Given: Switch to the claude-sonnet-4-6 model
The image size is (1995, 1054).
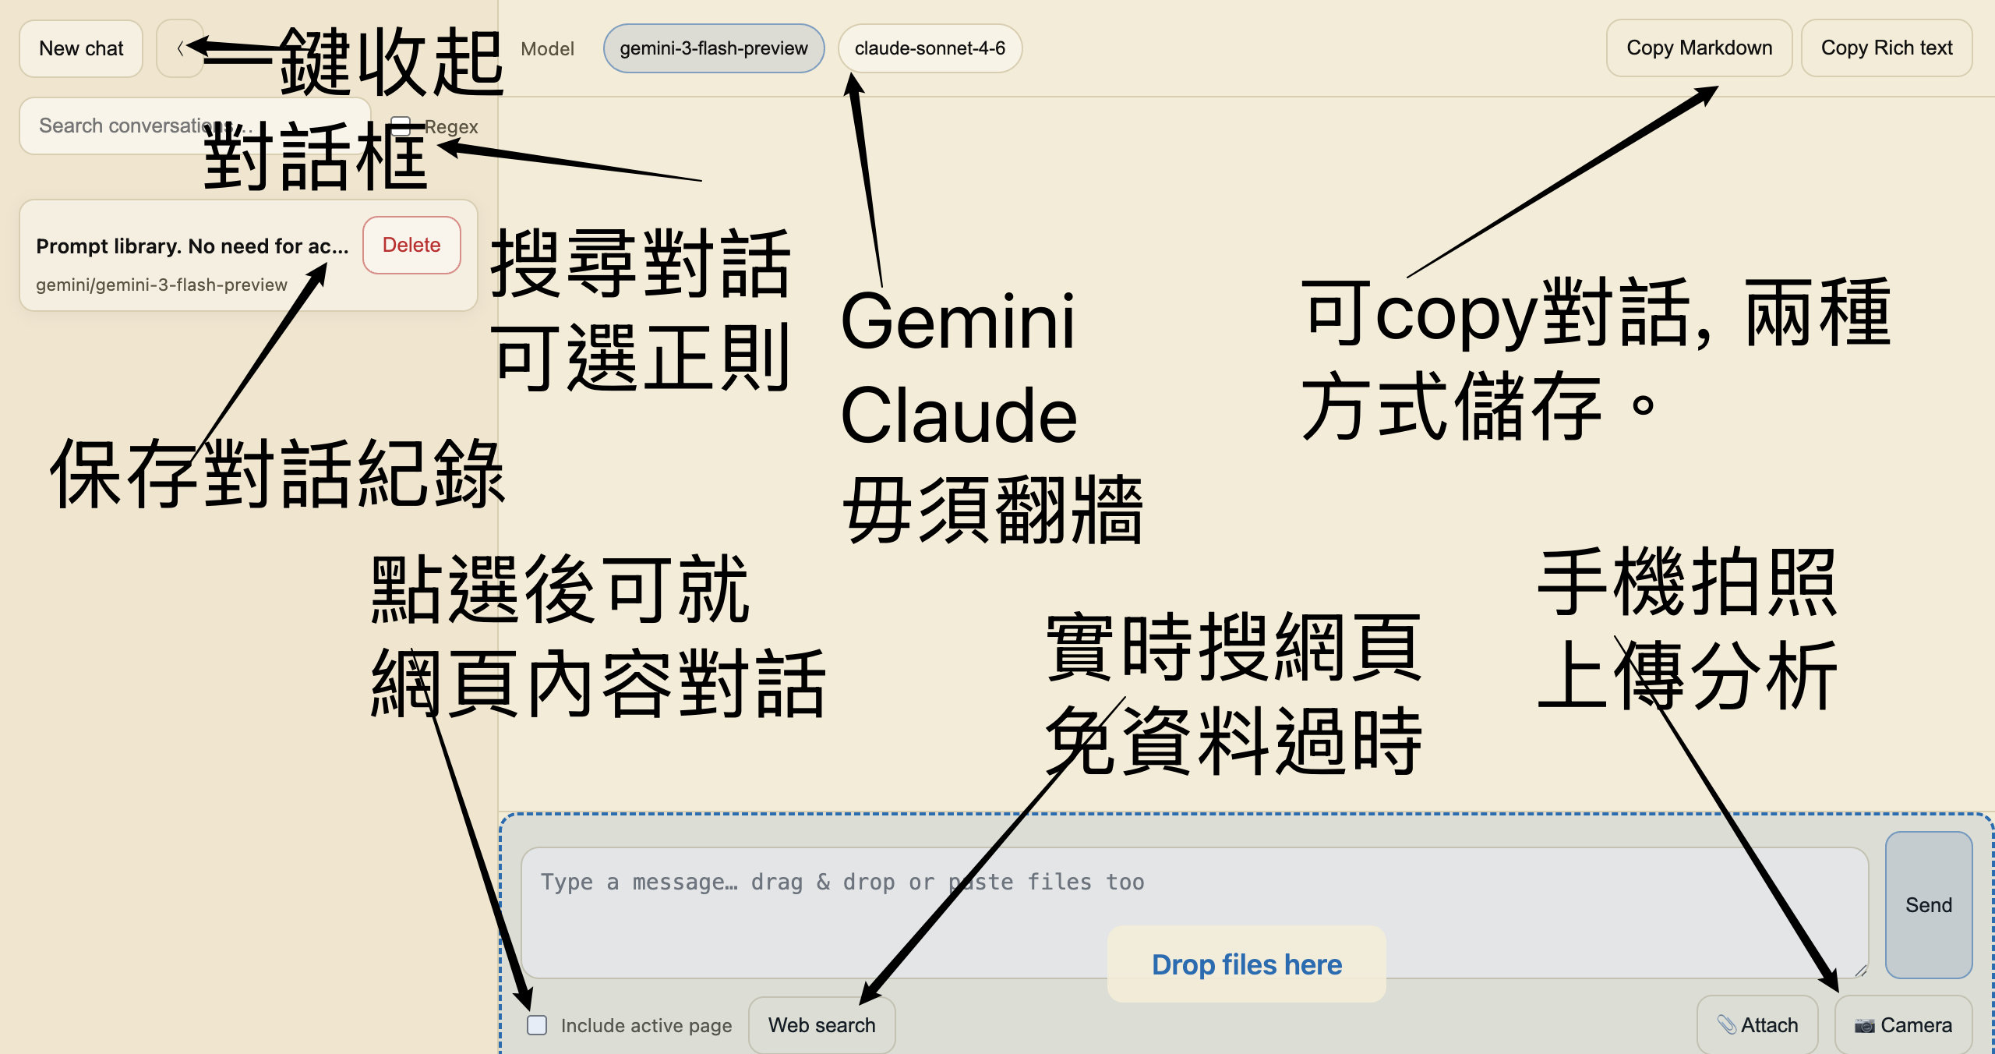Looking at the screenshot, I should click(929, 48).
